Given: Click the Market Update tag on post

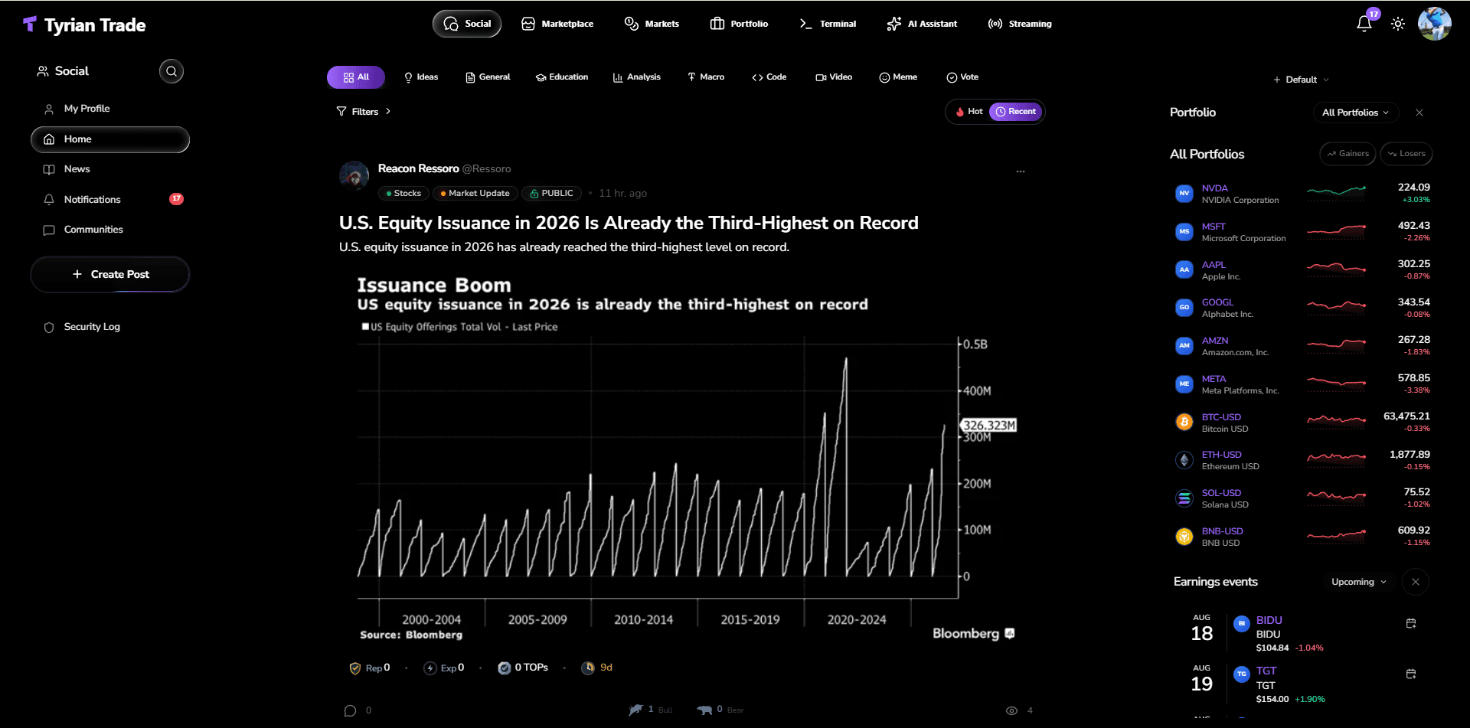Looking at the screenshot, I should [x=475, y=194].
